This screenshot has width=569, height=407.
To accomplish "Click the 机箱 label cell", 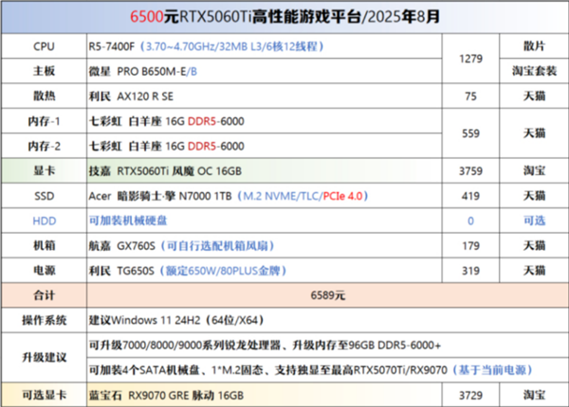I will [44, 245].
